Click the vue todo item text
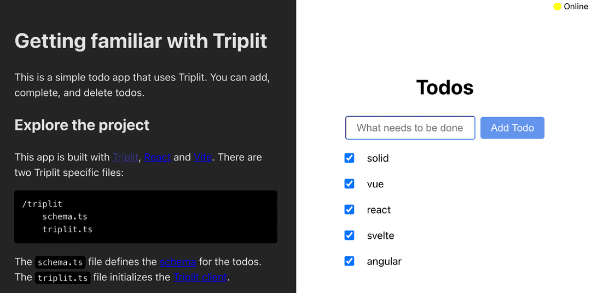The height and width of the screenshot is (293, 591). click(x=375, y=184)
